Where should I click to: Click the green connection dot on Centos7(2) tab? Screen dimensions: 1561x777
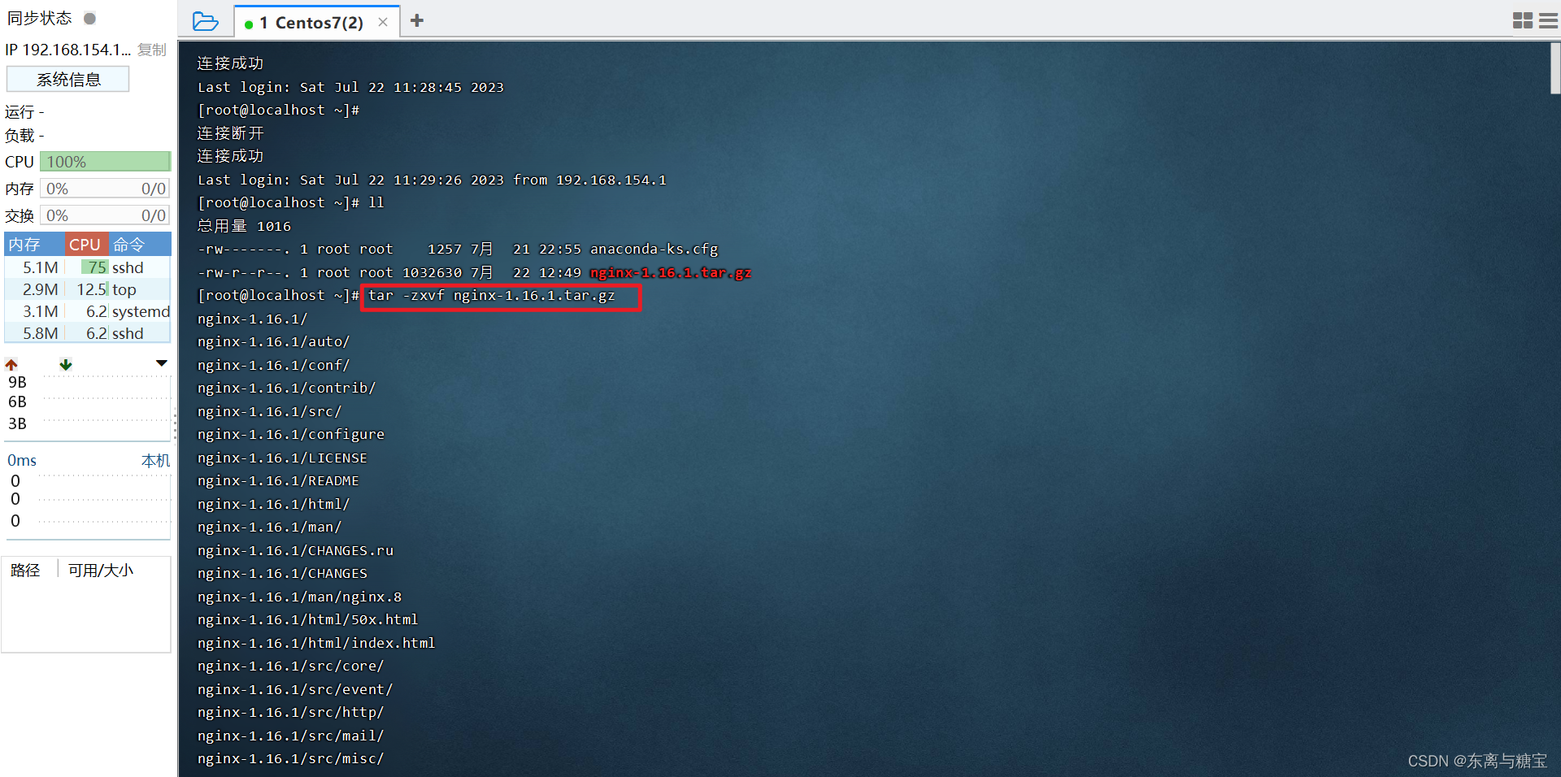click(x=249, y=24)
